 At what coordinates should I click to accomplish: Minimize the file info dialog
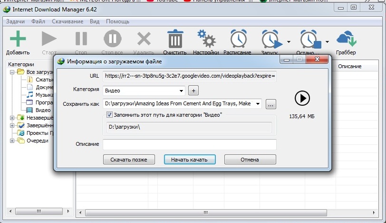(x=286, y=60)
